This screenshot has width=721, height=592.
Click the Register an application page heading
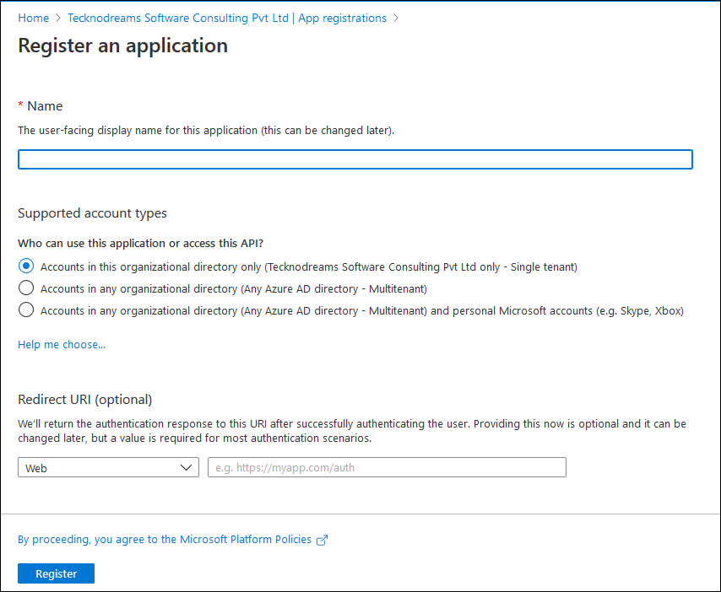(x=122, y=46)
